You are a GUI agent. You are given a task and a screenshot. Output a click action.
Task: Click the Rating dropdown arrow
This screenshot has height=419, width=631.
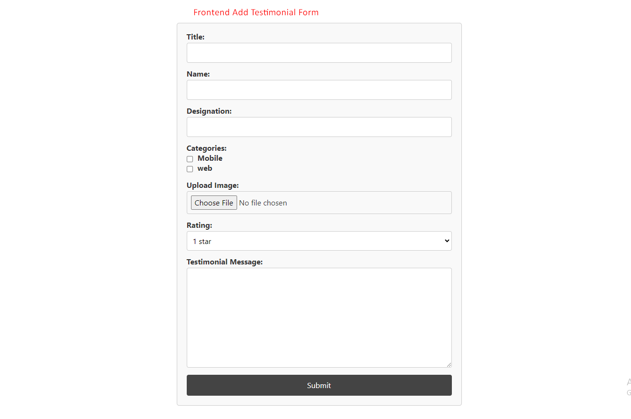pos(447,241)
